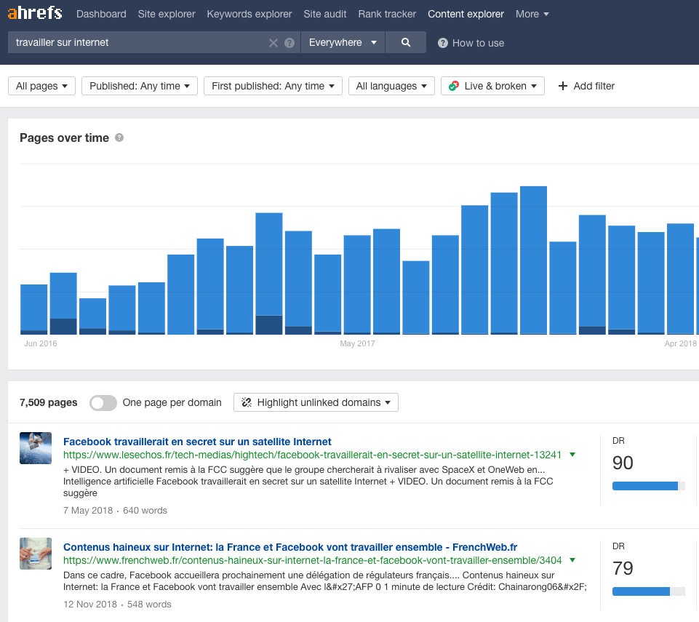Click the first chart bar above Jun 2016
This screenshot has width=699, height=622.
pos(34,309)
